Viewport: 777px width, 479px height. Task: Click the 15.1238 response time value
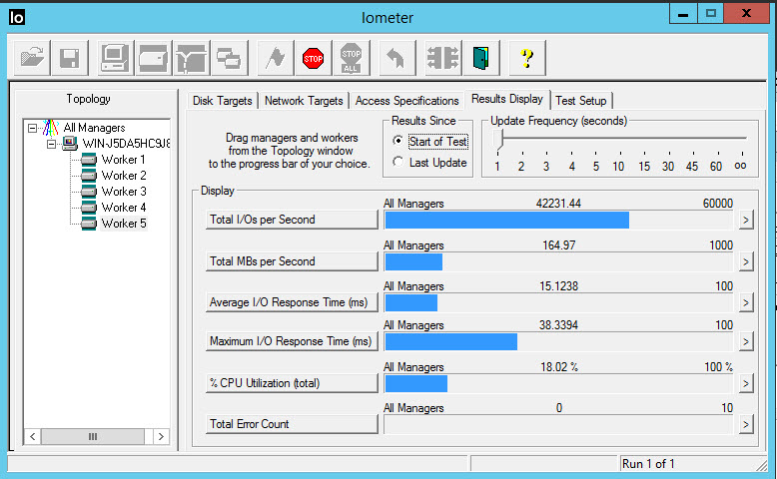pyautogui.click(x=559, y=286)
